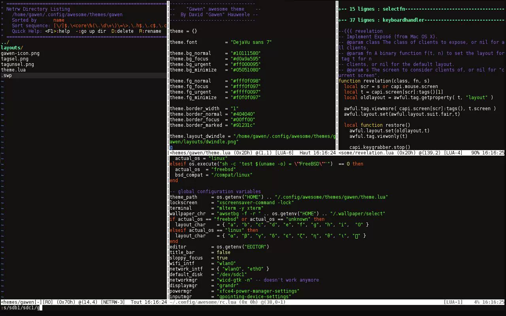Select the .swp file entry
The height and width of the screenshot is (316, 506).
pos(7,75)
